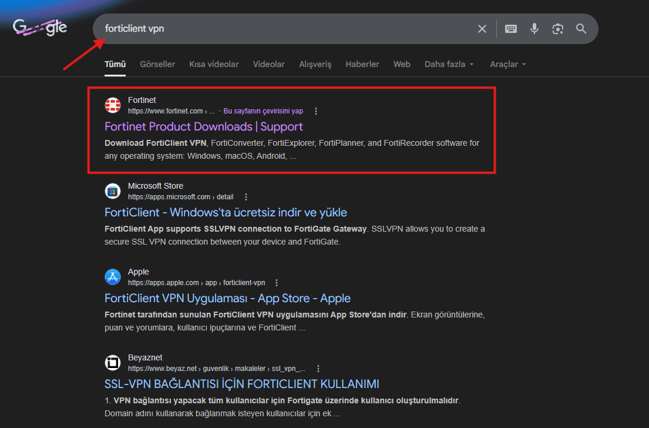Expand the Araçlar dropdown

(x=508, y=64)
